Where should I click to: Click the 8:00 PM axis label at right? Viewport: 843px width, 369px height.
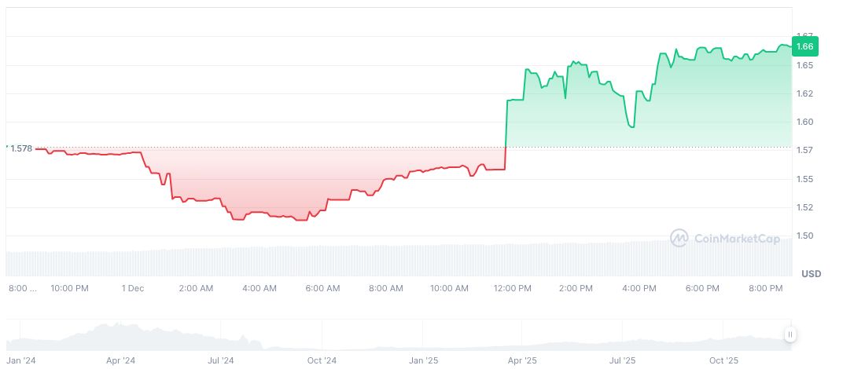[x=766, y=288]
